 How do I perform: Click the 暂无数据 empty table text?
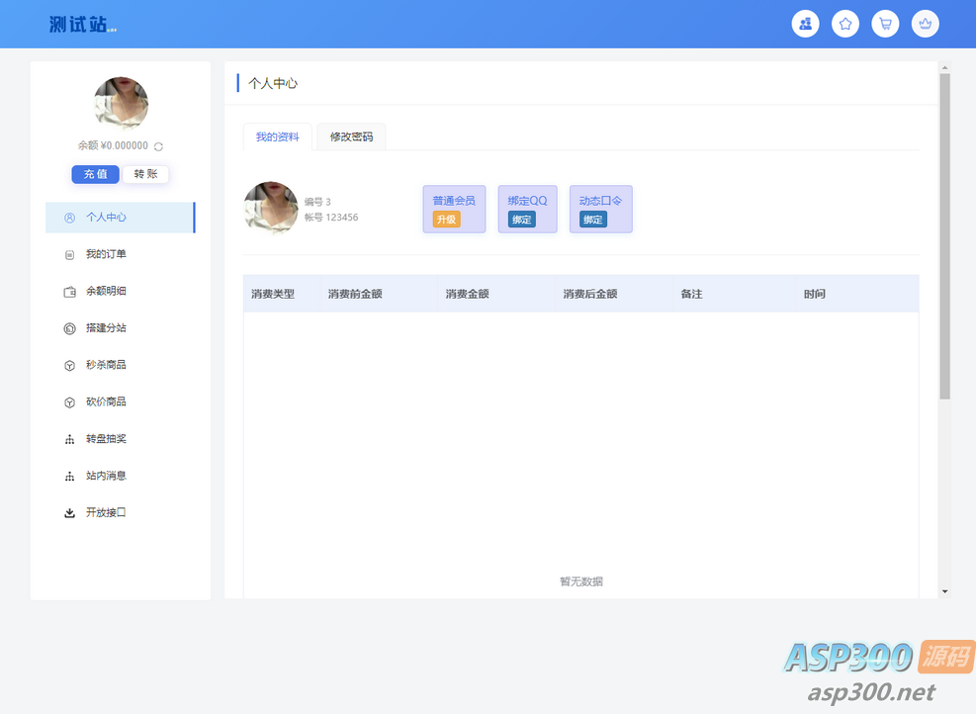click(x=581, y=581)
